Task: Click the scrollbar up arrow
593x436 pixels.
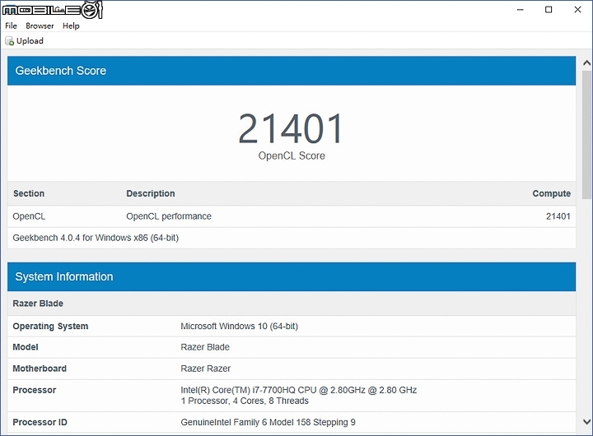Action: point(587,63)
